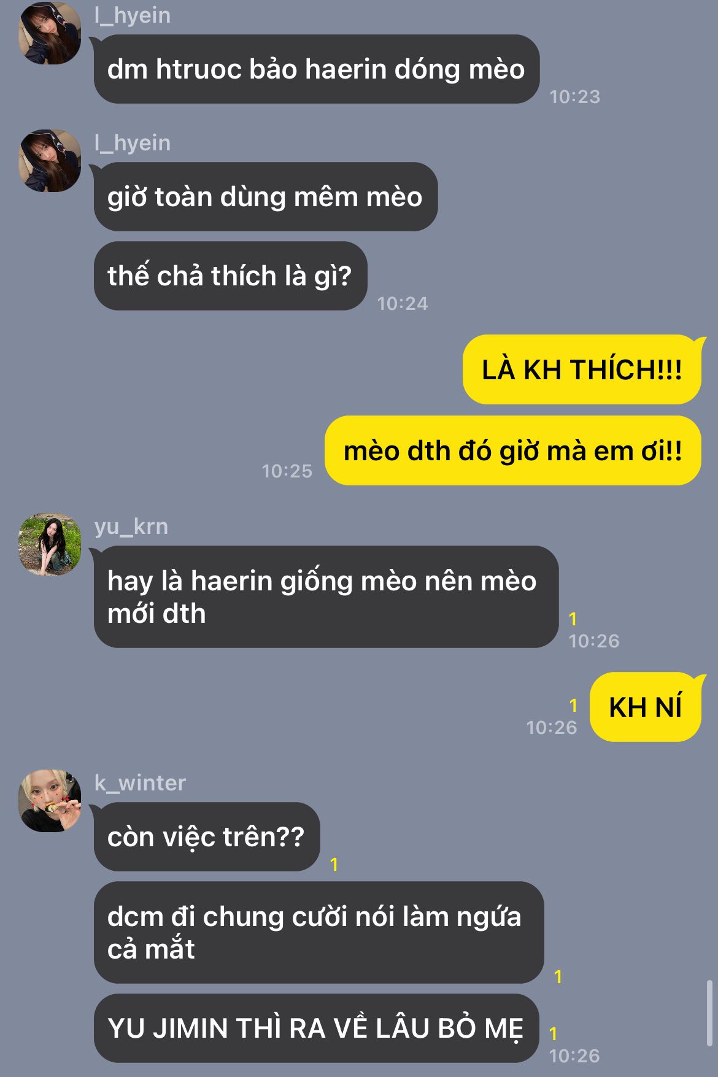Open yu_krn's profile picture
718x1077 pixels.
tap(50, 544)
